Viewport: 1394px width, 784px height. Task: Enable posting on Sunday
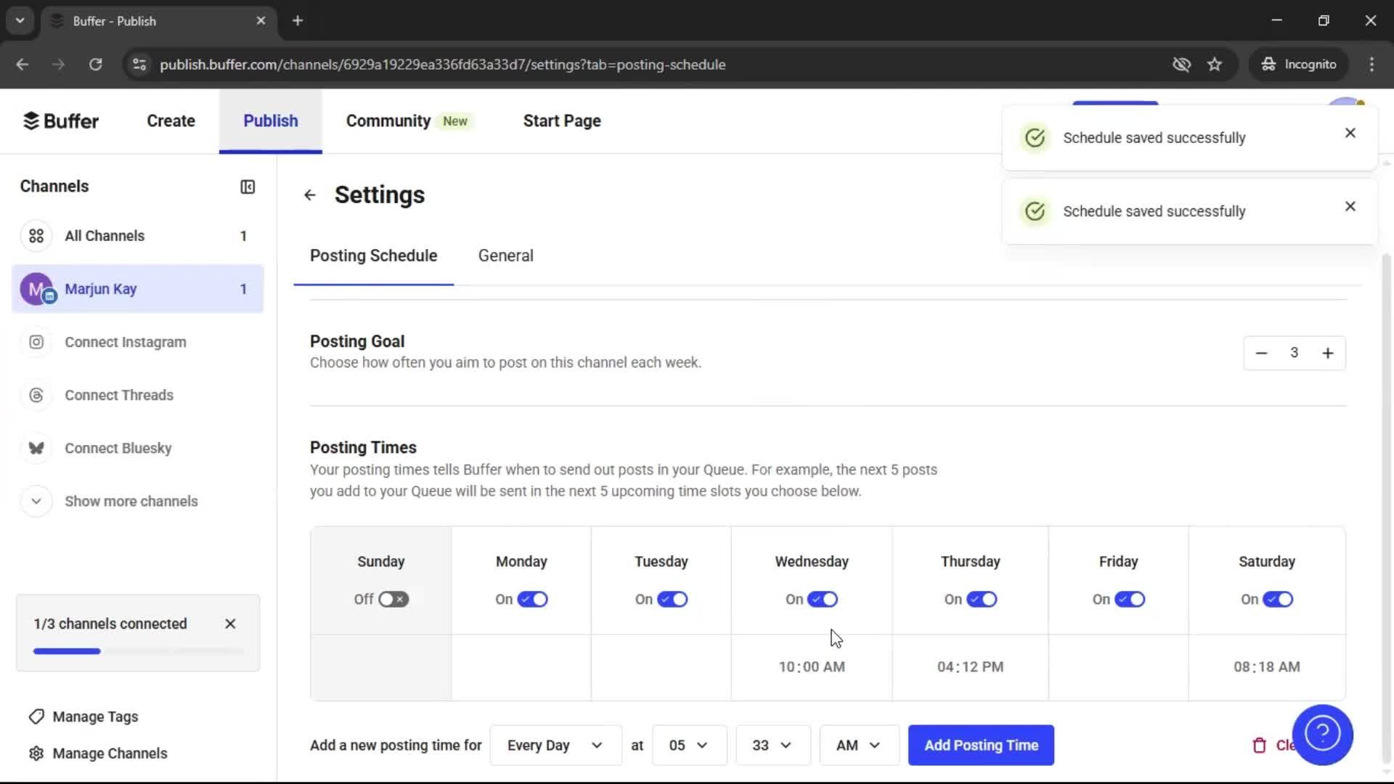click(x=392, y=599)
